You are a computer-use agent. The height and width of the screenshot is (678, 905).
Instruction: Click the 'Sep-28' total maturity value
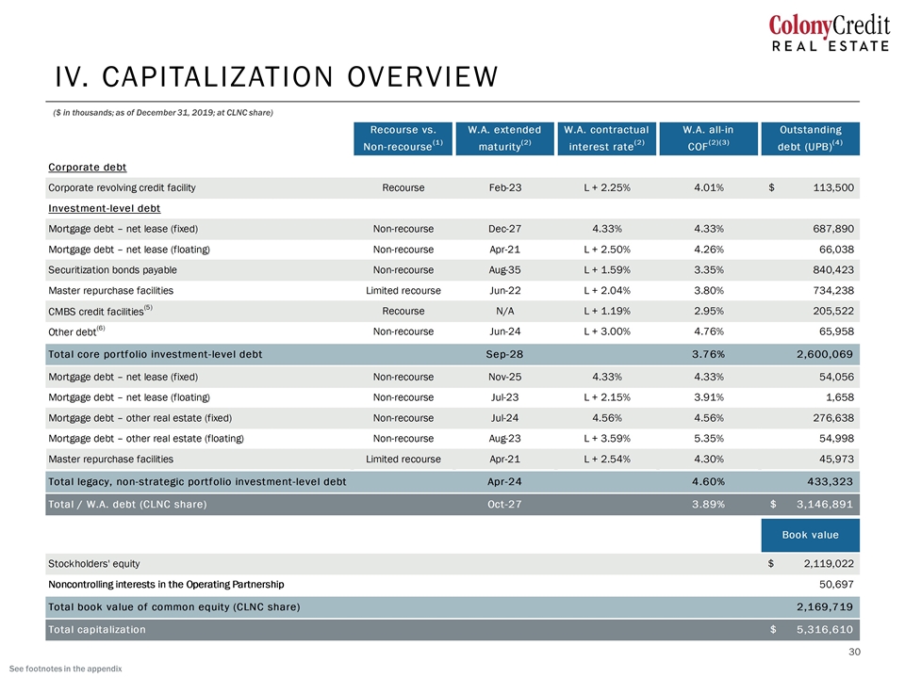point(504,355)
